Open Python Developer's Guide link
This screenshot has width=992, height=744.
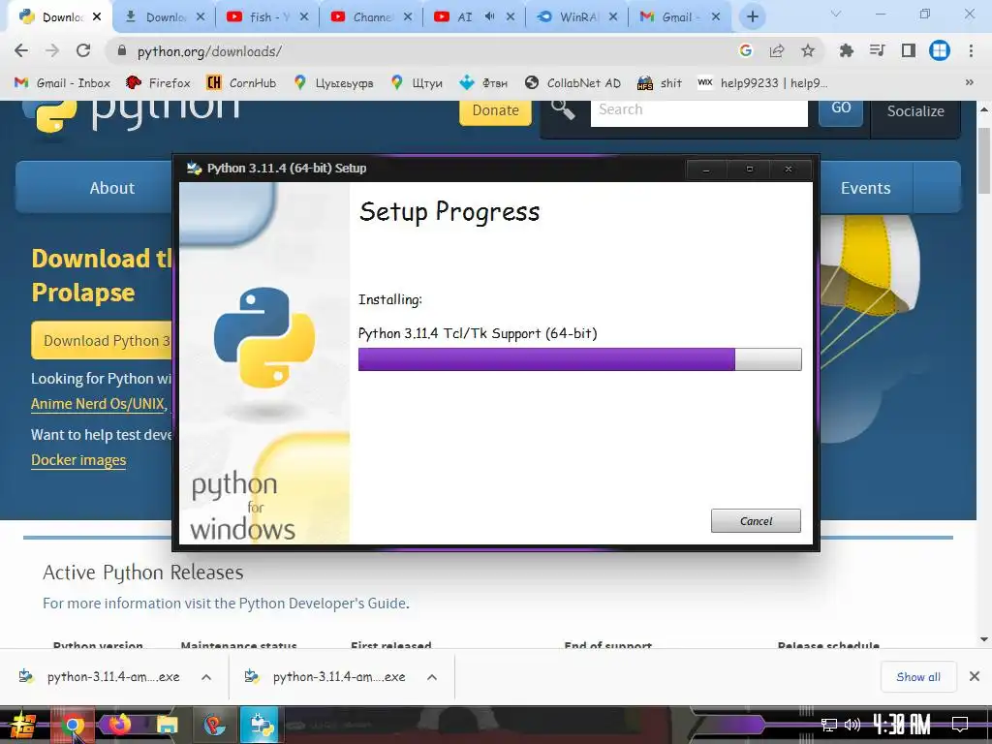point(322,603)
